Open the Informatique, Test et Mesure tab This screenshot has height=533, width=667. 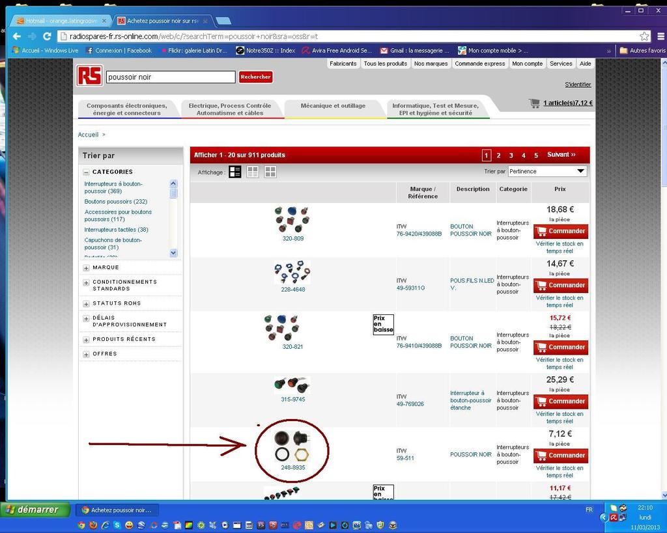pos(436,109)
